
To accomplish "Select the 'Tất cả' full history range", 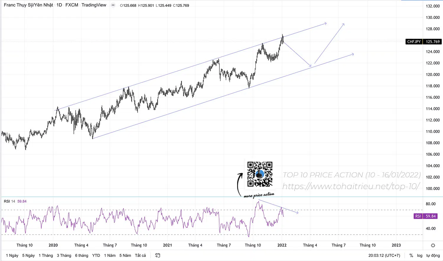I will pos(140,255).
